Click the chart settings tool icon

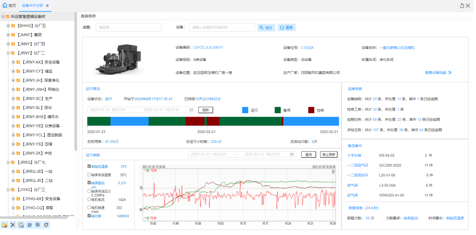pyautogui.click(x=332, y=171)
